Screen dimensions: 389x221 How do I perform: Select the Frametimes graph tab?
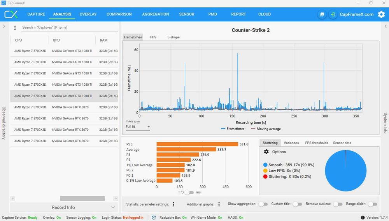point(133,37)
